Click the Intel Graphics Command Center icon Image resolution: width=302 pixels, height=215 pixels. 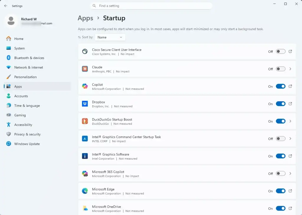pos(85,138)
